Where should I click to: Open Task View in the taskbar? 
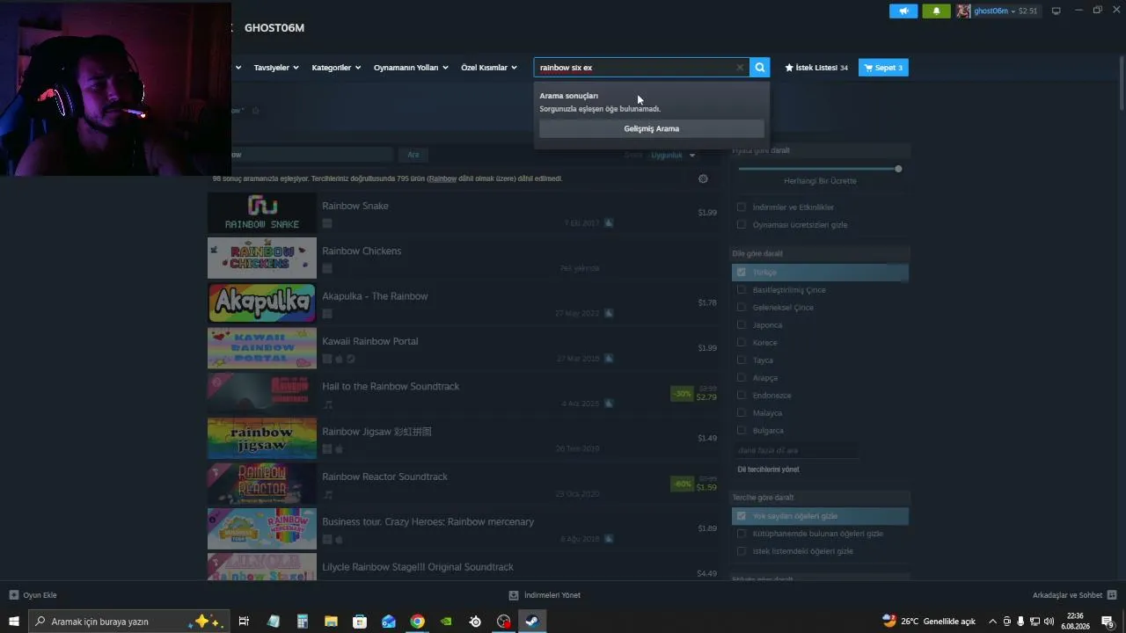click(244, 622)
